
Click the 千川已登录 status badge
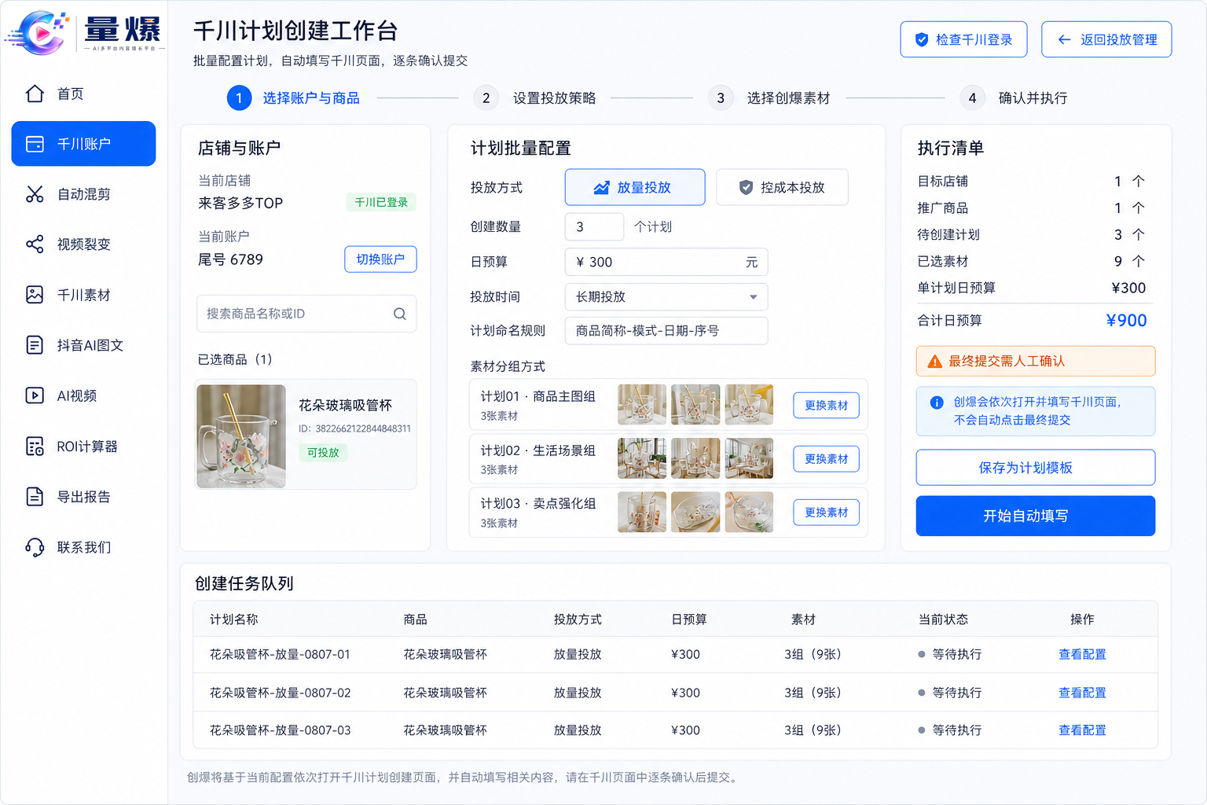[x=381, y=203]
